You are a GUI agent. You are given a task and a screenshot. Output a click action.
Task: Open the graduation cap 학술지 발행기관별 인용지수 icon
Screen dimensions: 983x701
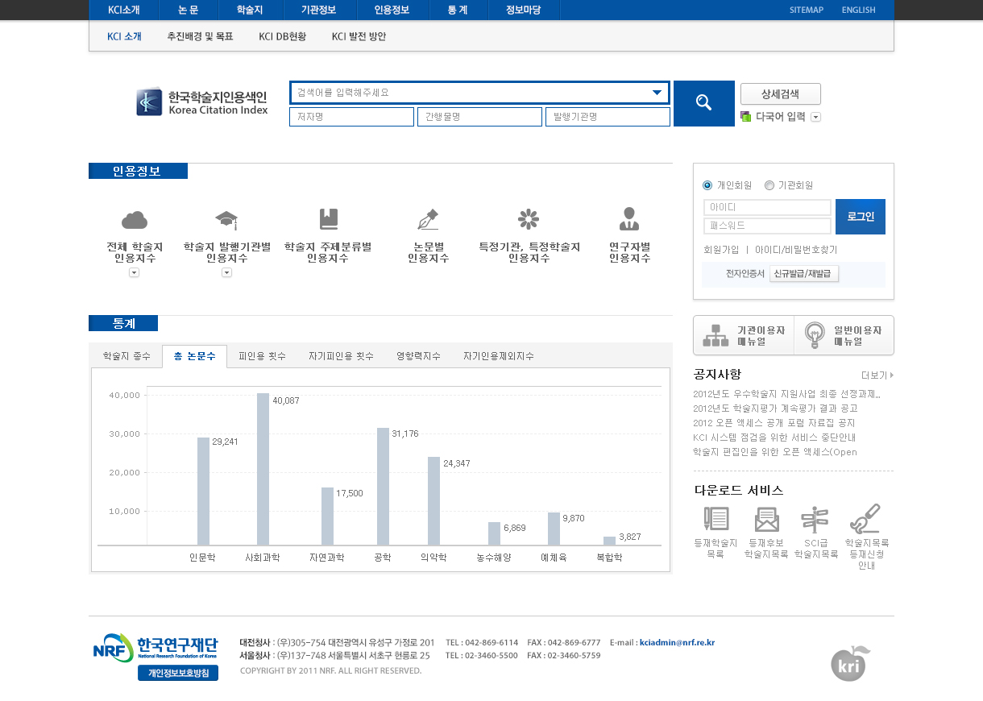pos(226,219)
